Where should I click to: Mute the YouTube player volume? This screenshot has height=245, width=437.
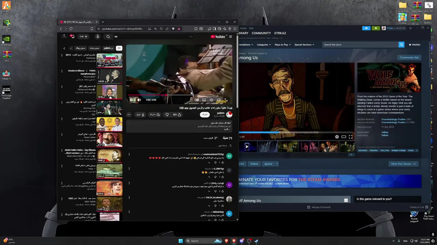[139, 100]
